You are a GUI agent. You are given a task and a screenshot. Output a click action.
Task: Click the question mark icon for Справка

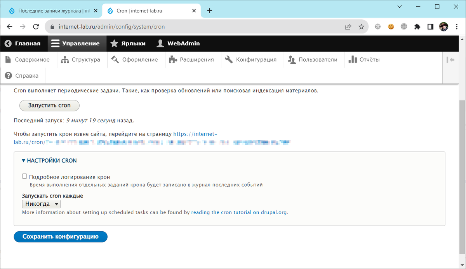click(x=8, y=75)
